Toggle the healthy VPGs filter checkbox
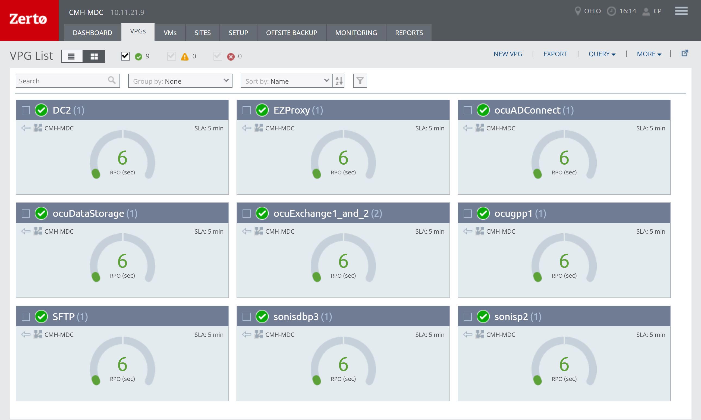The image size is (701, 420). pyautogui.click(x=125, y=56)
